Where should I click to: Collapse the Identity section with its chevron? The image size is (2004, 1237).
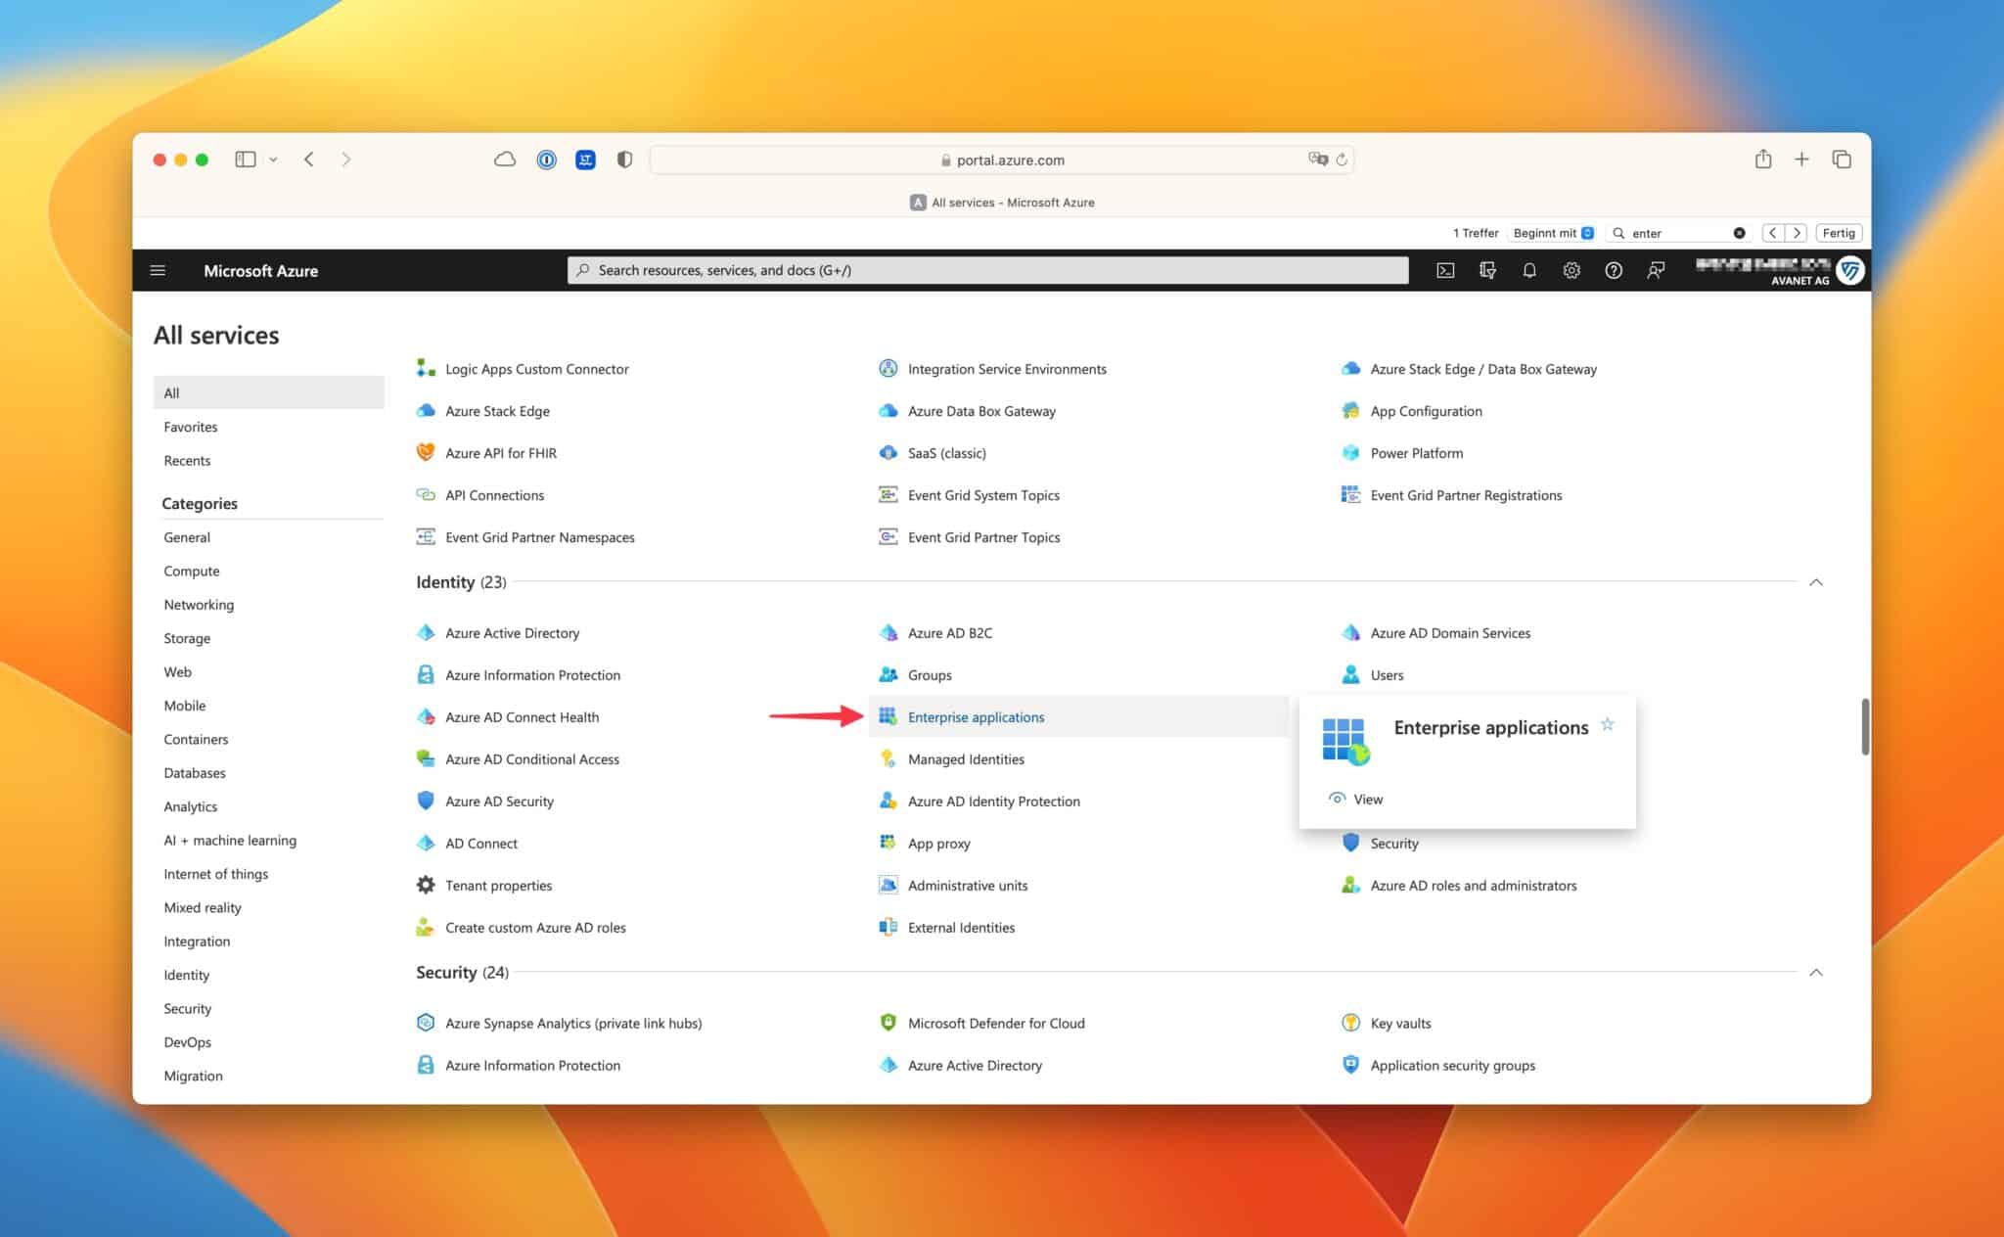tap(1816, 581)
